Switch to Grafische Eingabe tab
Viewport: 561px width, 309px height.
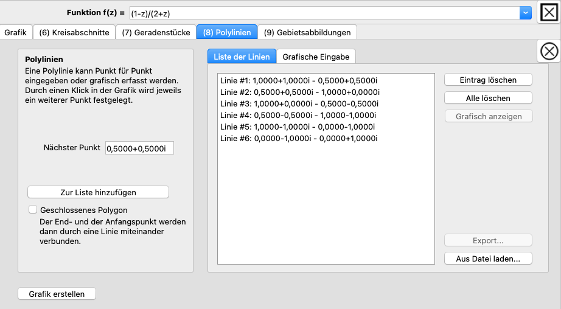(x=316, y=57)
